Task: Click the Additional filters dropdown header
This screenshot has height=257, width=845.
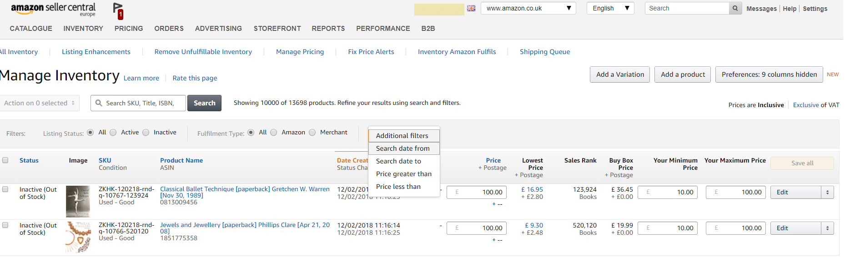Action: 404,136
